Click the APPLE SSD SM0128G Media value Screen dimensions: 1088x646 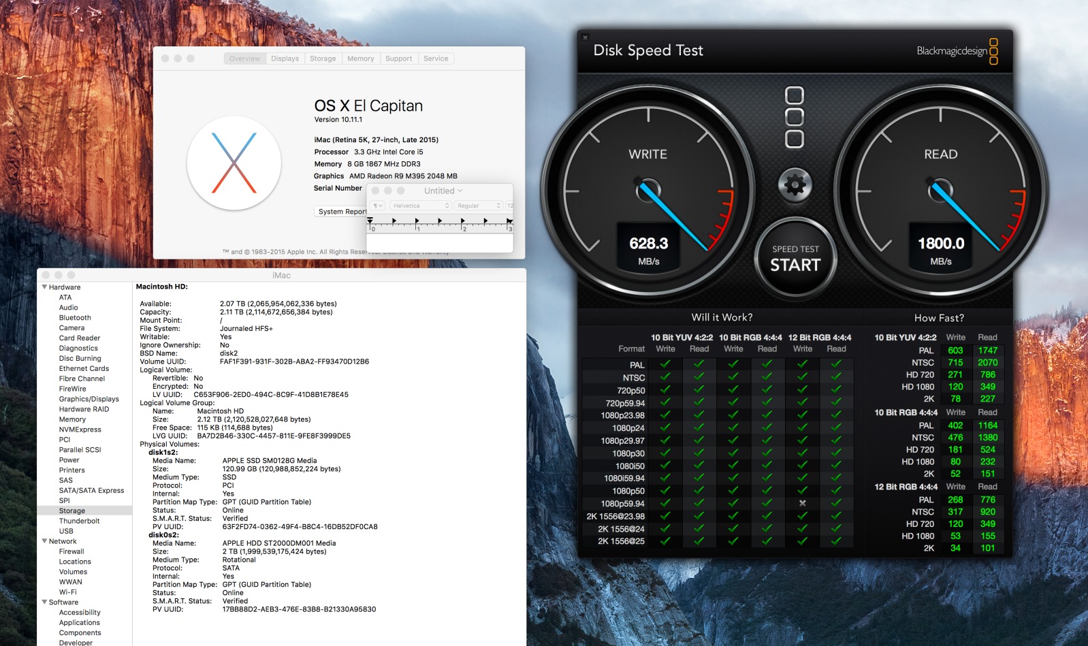(x=269, y=461)
